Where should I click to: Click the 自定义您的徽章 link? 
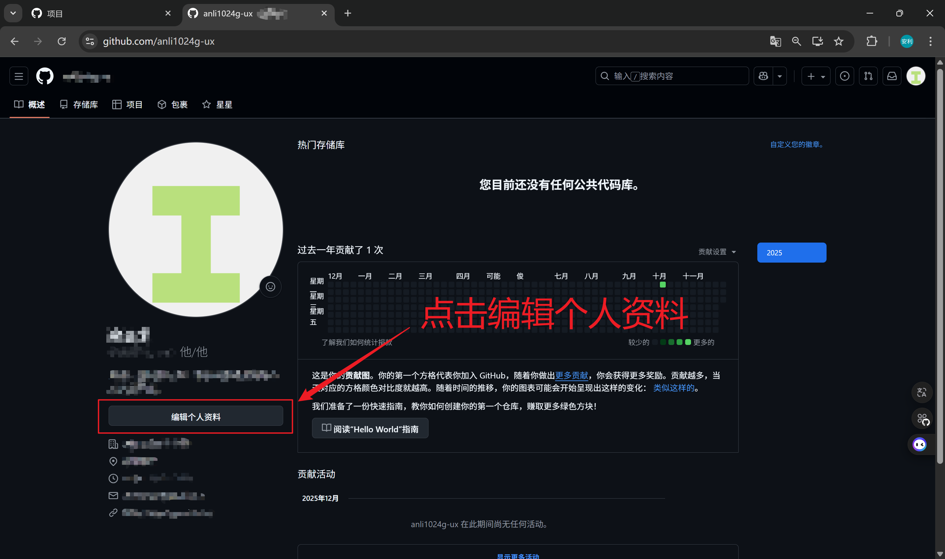[x=797, y=145]
